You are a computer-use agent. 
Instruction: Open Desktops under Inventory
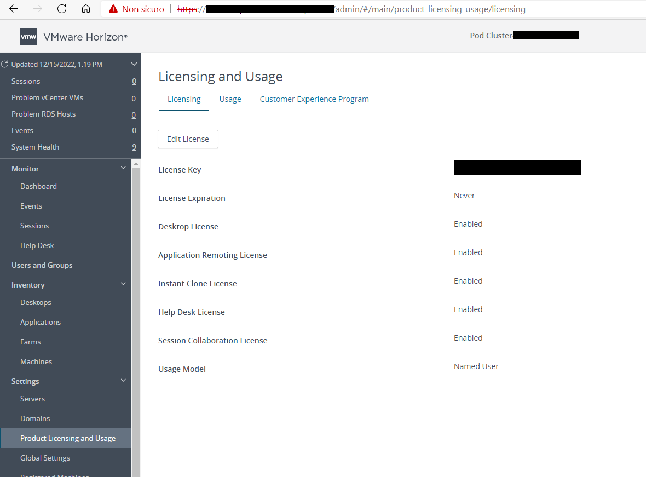tap(36, 303)
